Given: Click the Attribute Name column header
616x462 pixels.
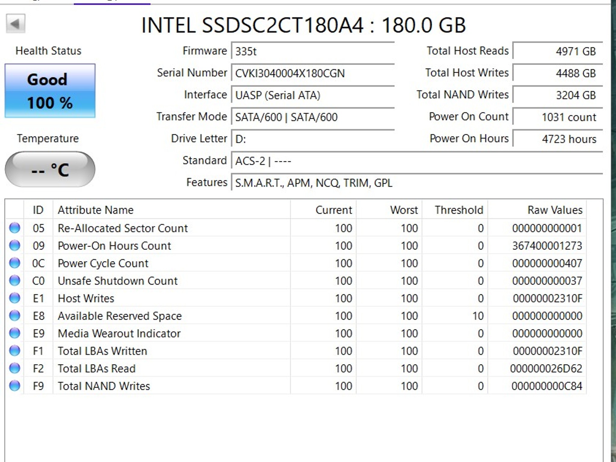Looking at the screenshot, I should pyautogui.click(x=171, y=210).
